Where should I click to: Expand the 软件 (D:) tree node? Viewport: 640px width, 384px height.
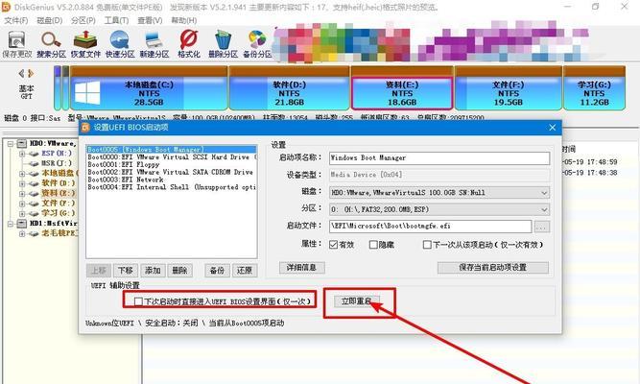22,183
